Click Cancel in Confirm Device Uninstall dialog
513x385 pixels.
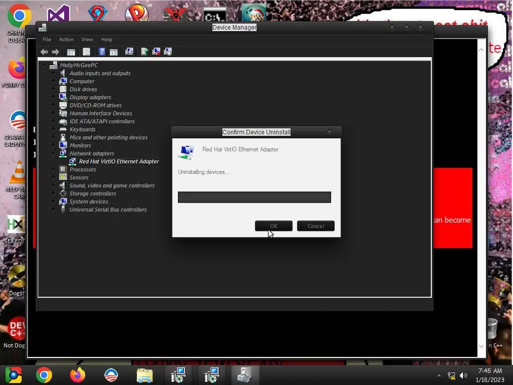point(316,226)
